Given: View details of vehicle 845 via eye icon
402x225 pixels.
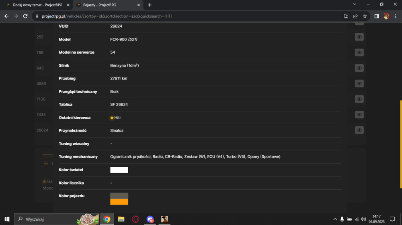Looking at the screenshot, I should tap(359, 68).
